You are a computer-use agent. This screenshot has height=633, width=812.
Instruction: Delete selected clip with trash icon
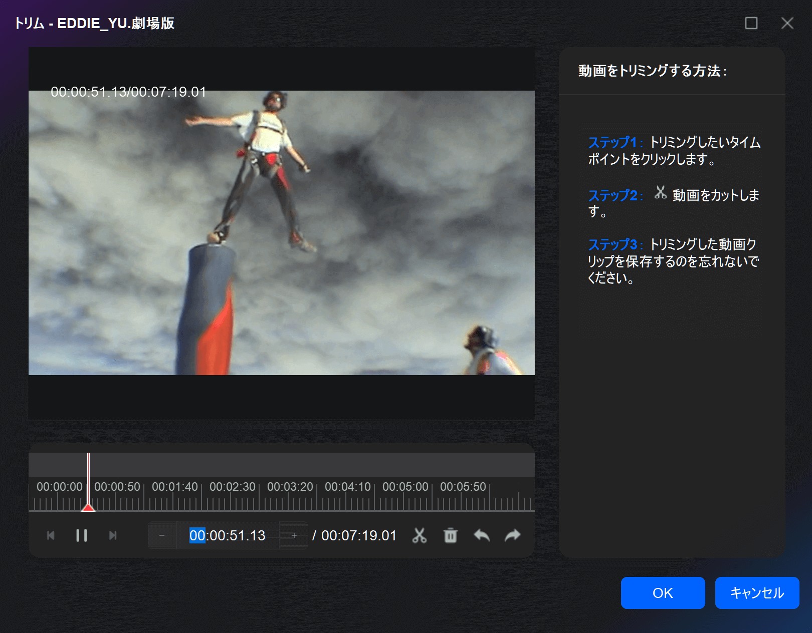tap(451, 535)
